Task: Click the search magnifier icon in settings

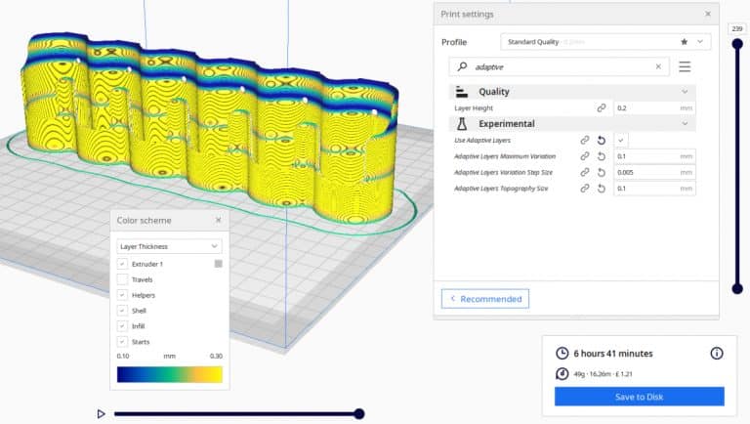Action: (x=462, y=66)
